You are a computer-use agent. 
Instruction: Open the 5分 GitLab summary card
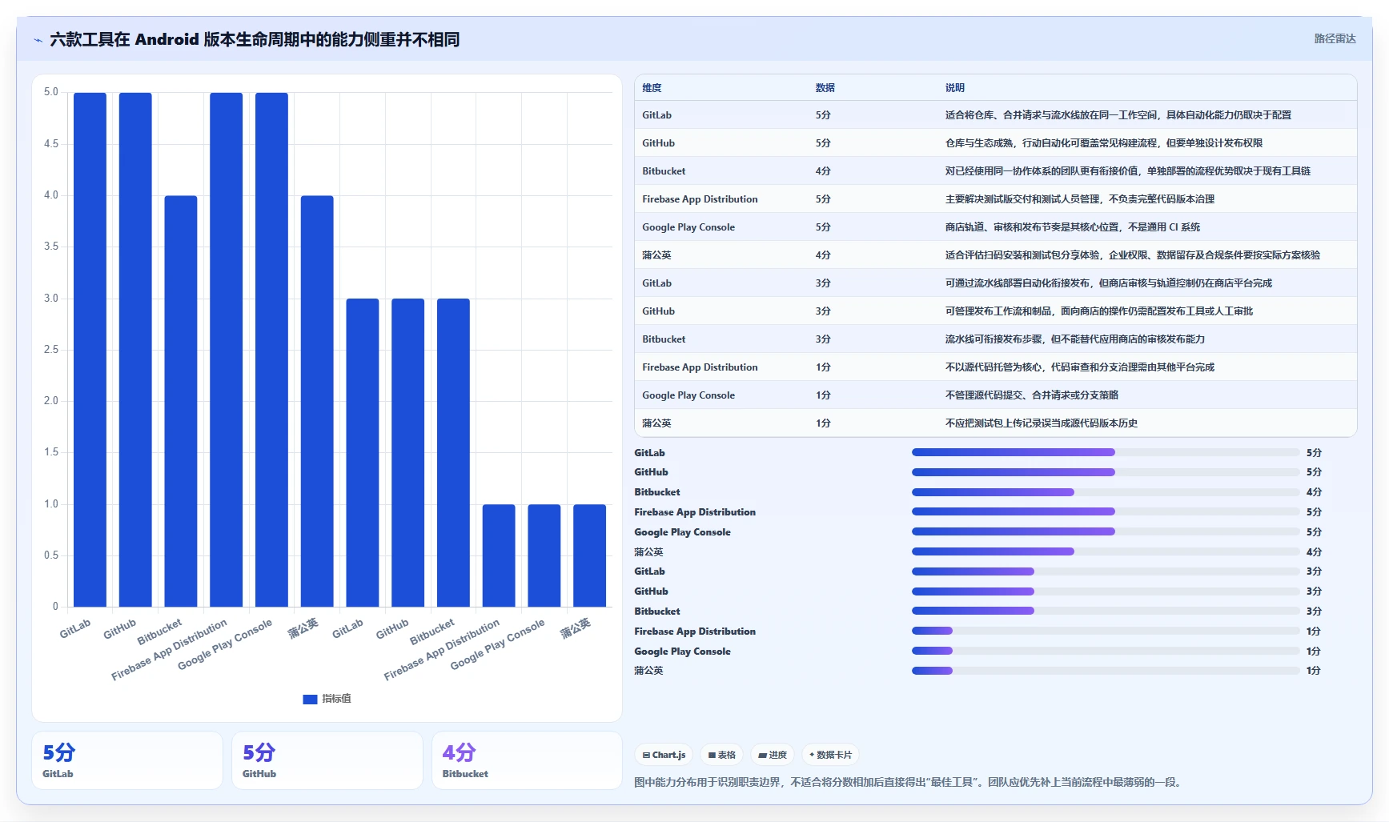pos(127,760)
